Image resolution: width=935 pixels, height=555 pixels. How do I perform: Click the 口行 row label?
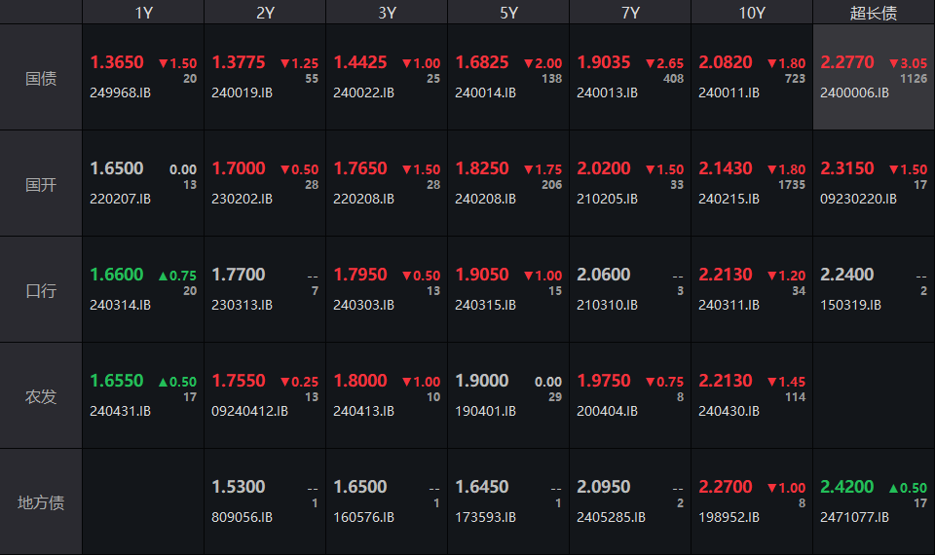41,290
